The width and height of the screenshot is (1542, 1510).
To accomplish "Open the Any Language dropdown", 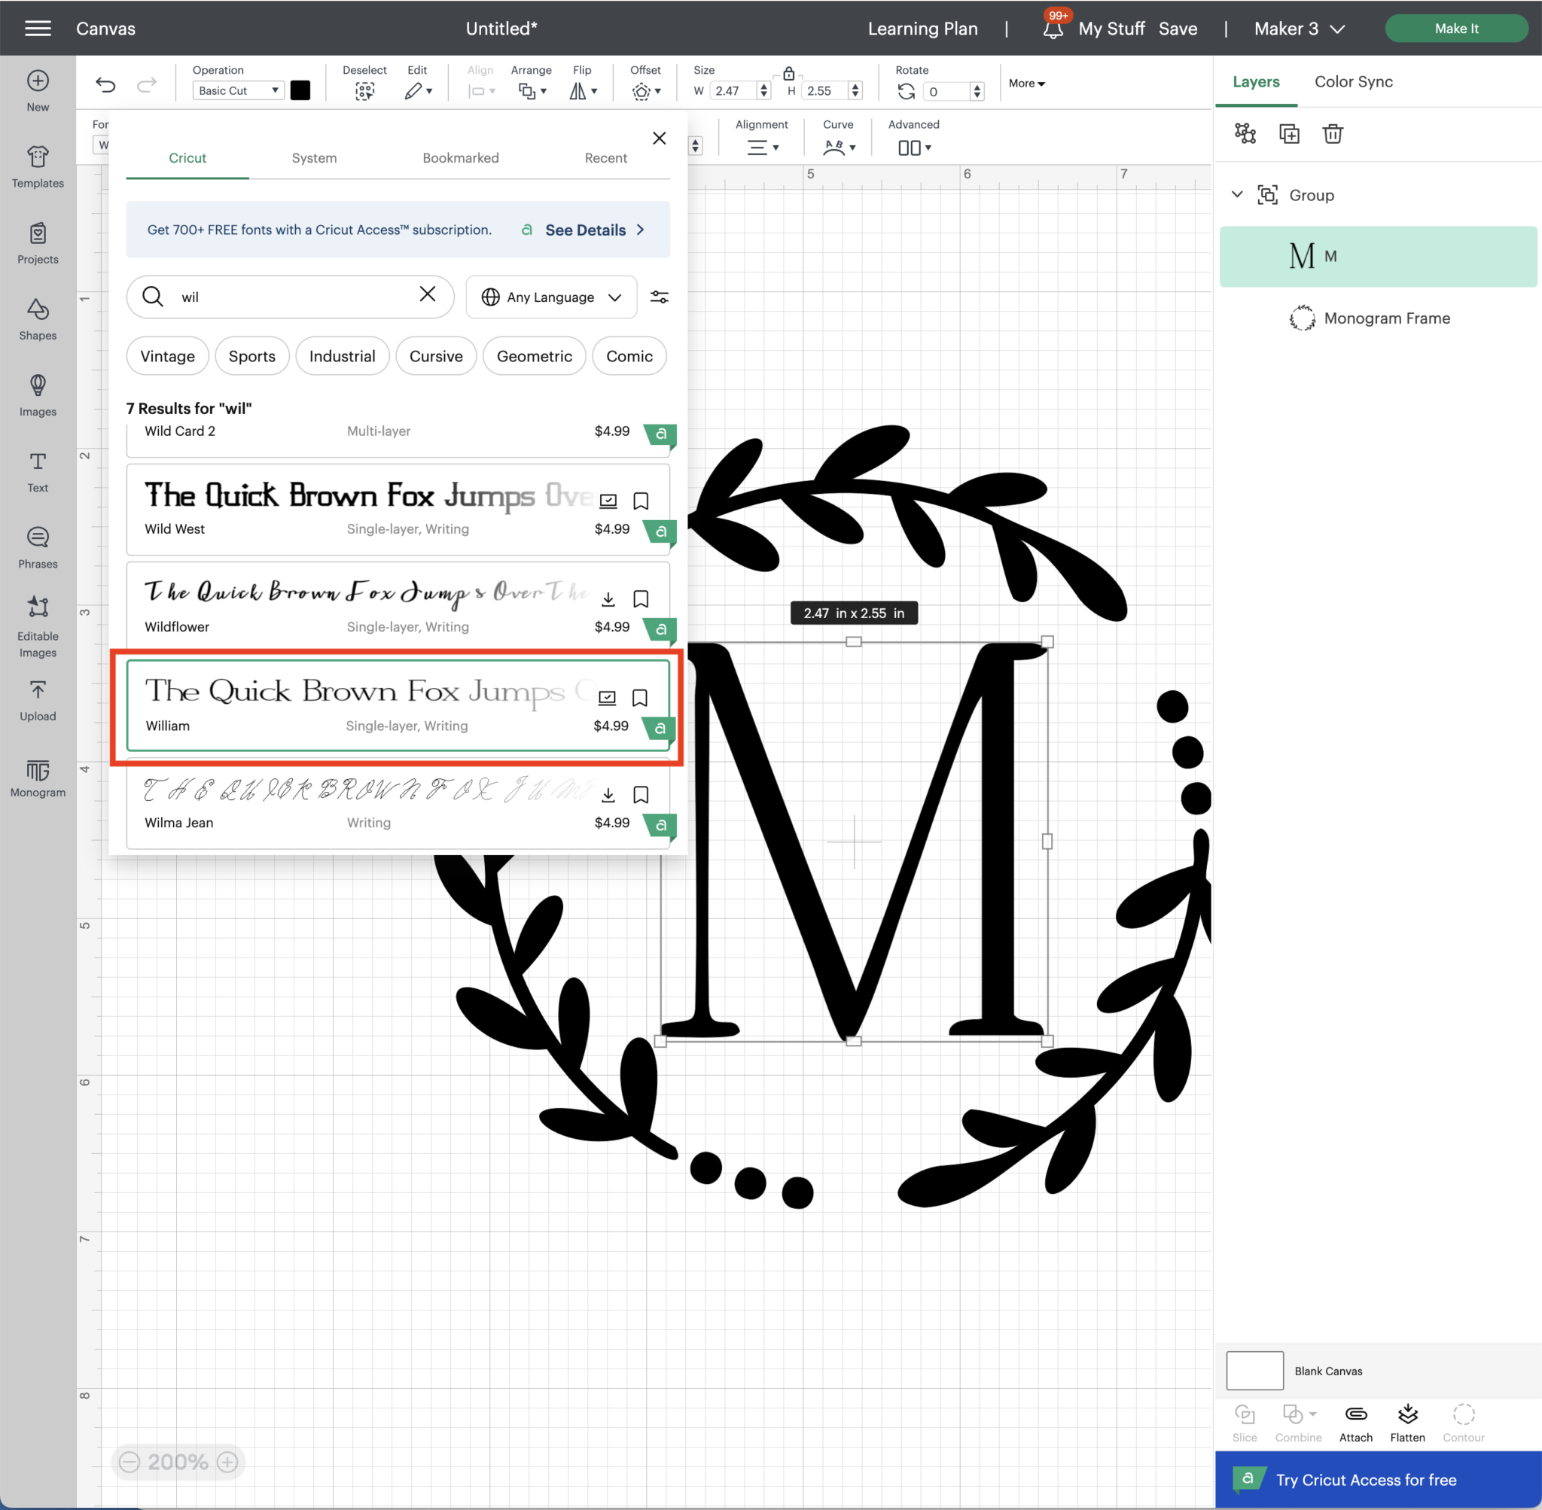I will tap(550, 297).
